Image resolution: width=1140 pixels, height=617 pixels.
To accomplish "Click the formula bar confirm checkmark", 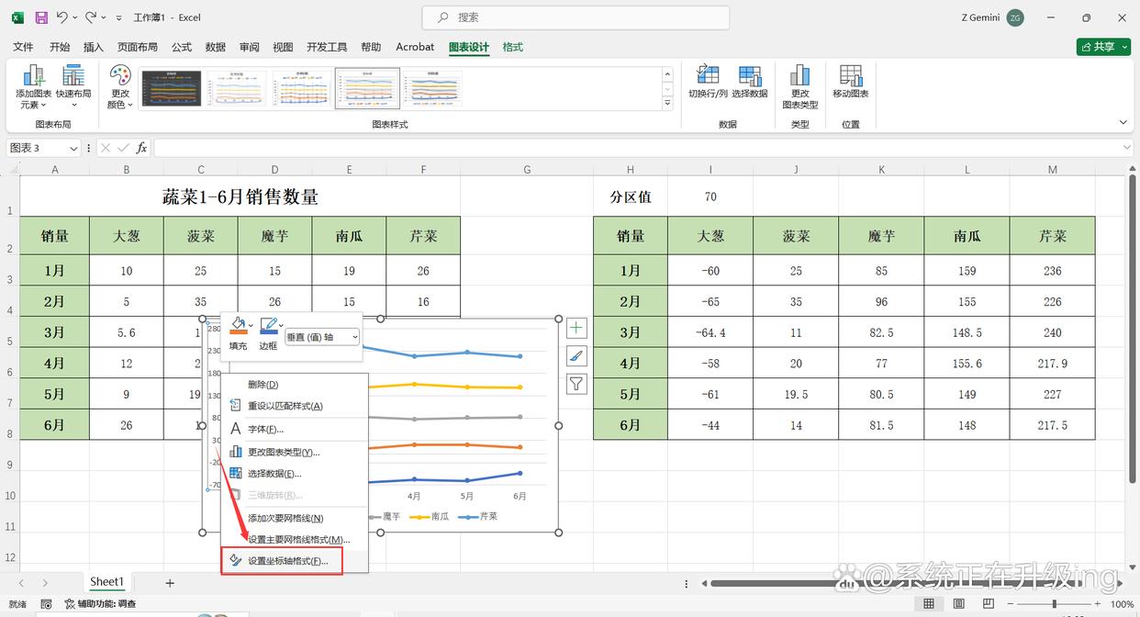I will coord(123,148).
